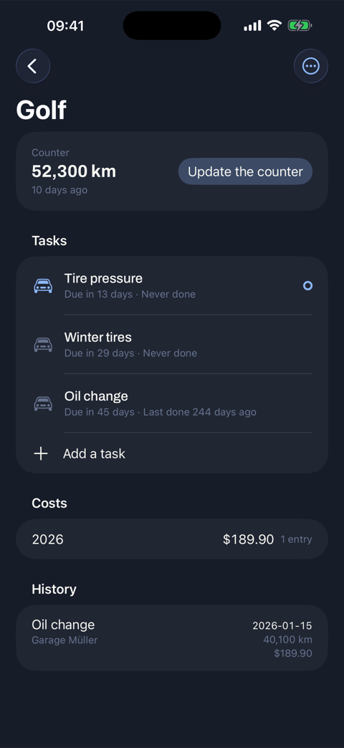Select Add a task
344x748 pixels.
172,453
